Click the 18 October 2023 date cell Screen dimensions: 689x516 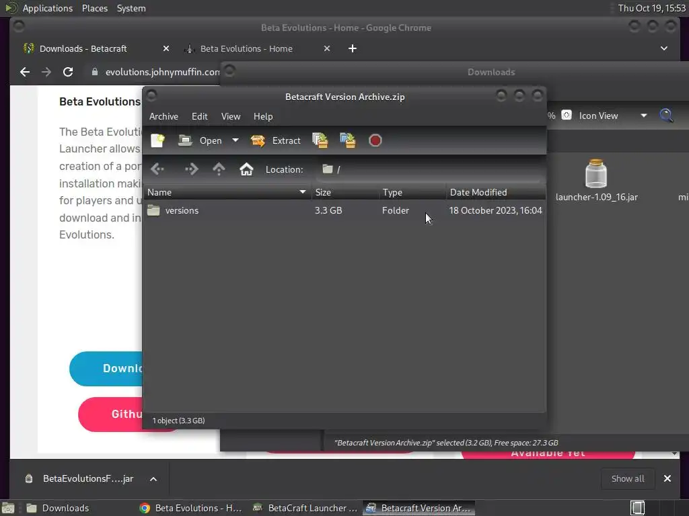496,210
